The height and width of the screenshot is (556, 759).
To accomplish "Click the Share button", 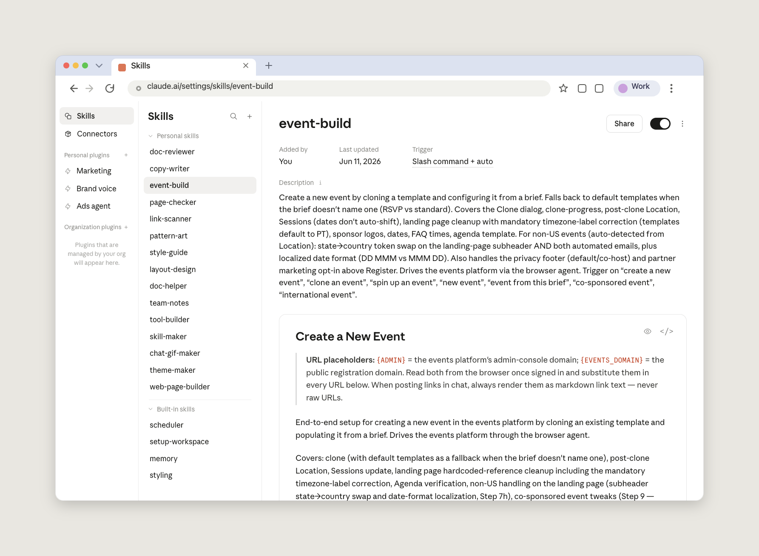I will pyautogui.click(x=624, y=124).
